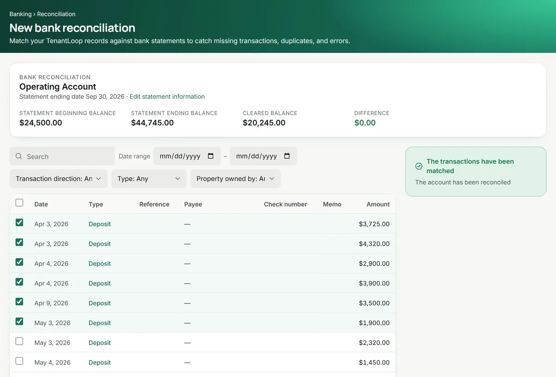Open the Deposit link for $2,320.00
556x377 pixels.
100,343
